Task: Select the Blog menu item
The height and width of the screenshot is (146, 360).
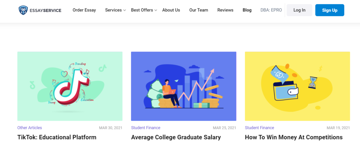Action: pos(247,10)
